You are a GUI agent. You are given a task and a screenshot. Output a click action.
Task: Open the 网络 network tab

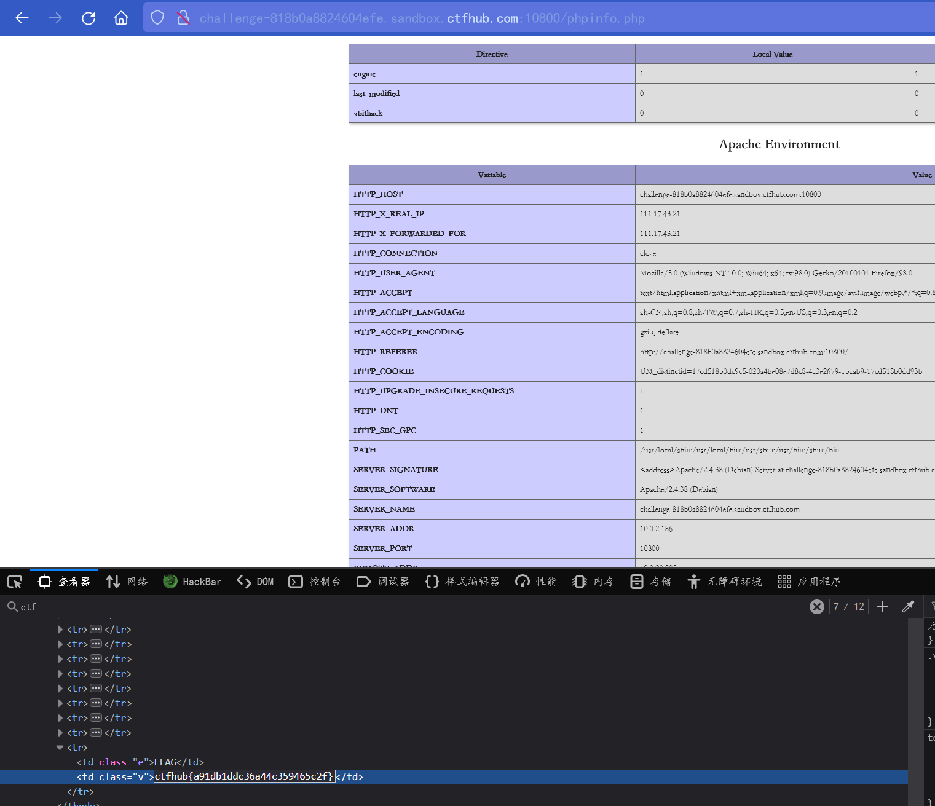pos(127,582)
